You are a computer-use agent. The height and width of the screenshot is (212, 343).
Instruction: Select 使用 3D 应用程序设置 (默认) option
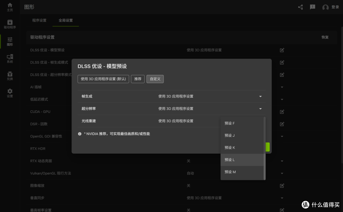103,79
